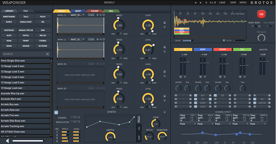
Task: Mute the first Onset bank with M
Action: click(164, 23)
